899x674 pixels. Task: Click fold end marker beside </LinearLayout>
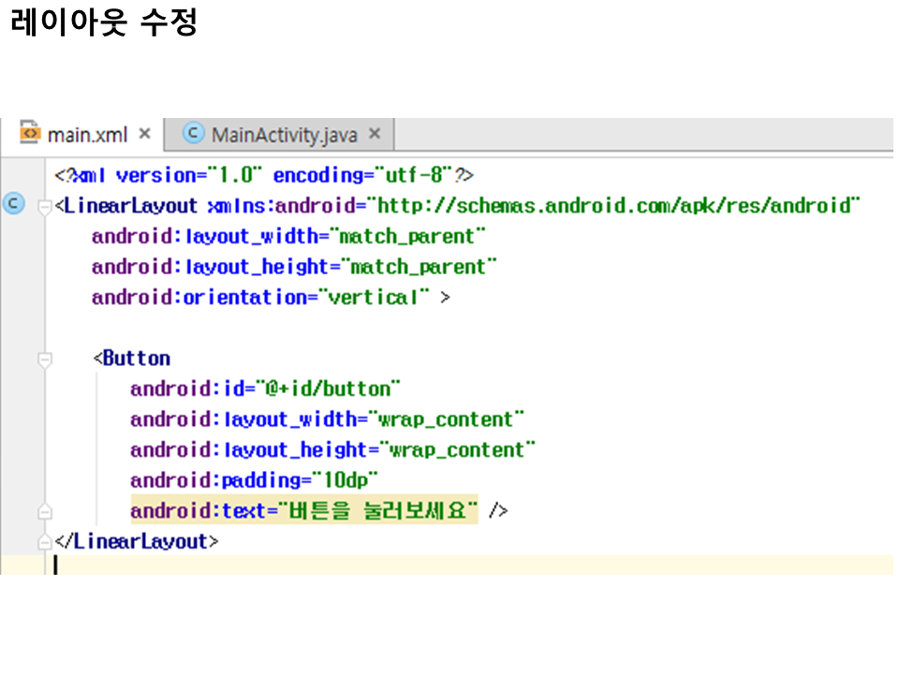[x=43, y=543]
